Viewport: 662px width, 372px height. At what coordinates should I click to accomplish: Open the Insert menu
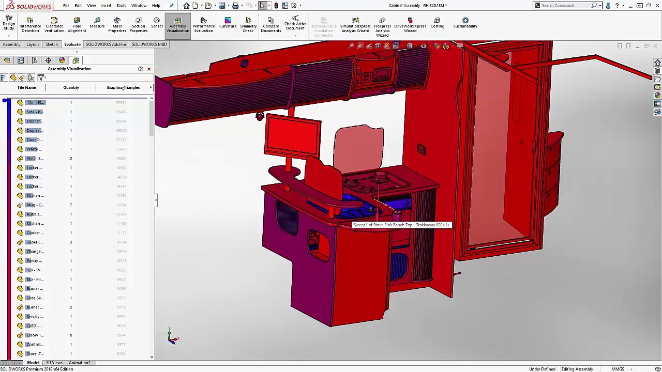pyautogui.click(x=106, y=5)
